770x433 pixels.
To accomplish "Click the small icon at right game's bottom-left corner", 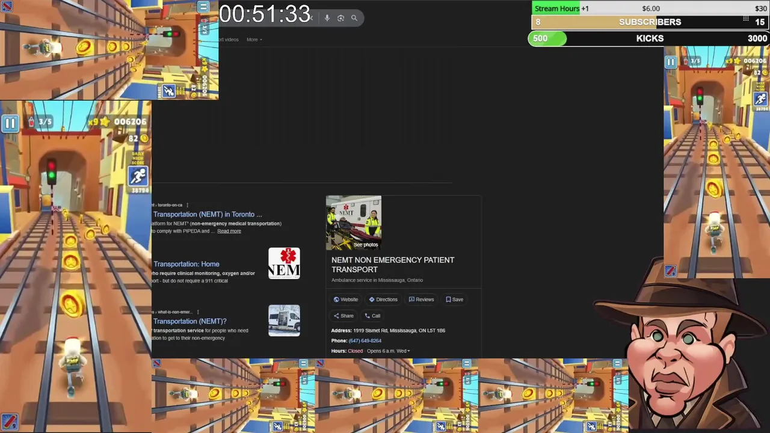I will [x=671, y=271].
